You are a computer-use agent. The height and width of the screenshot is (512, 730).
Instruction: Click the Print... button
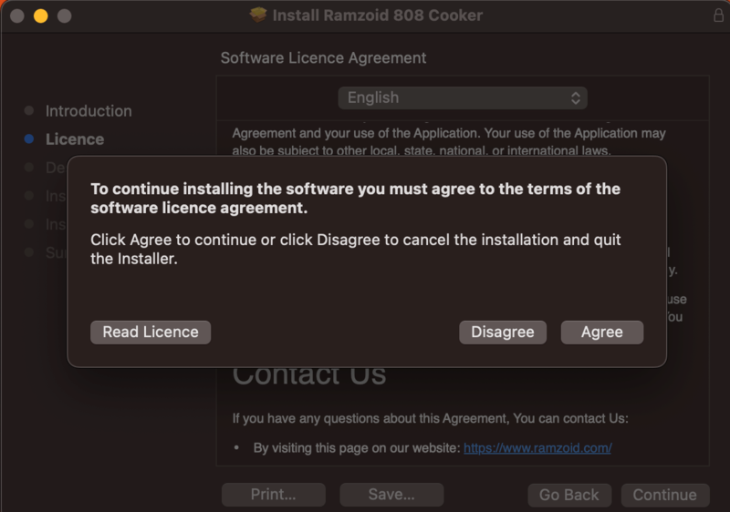pyautogui.click(x=273, y=495)
